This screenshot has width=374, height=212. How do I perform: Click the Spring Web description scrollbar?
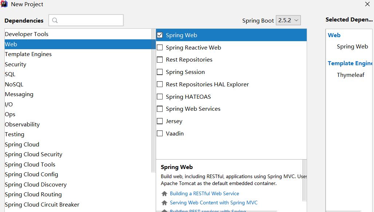coord(304,180)
